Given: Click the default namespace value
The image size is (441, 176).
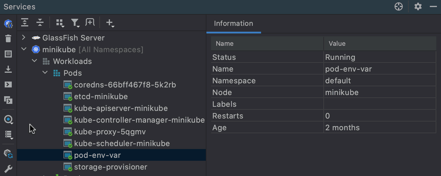Looking at the screenshot, I should (338, 81).
